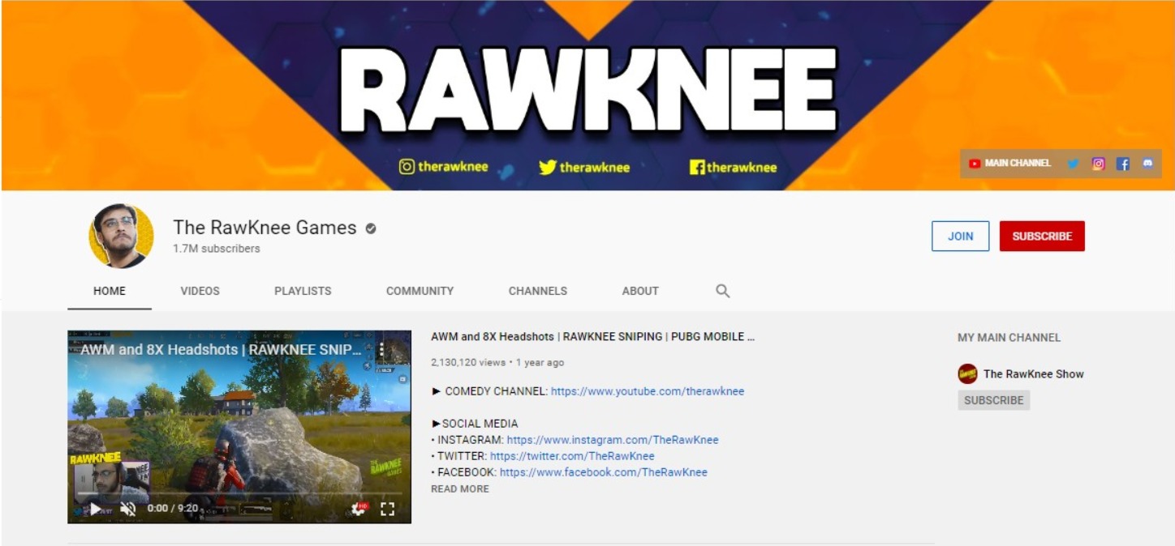This screenshot has width=1175, height=546.
Task: Switch to the VIDEOS tab
Action: (200, 291)
